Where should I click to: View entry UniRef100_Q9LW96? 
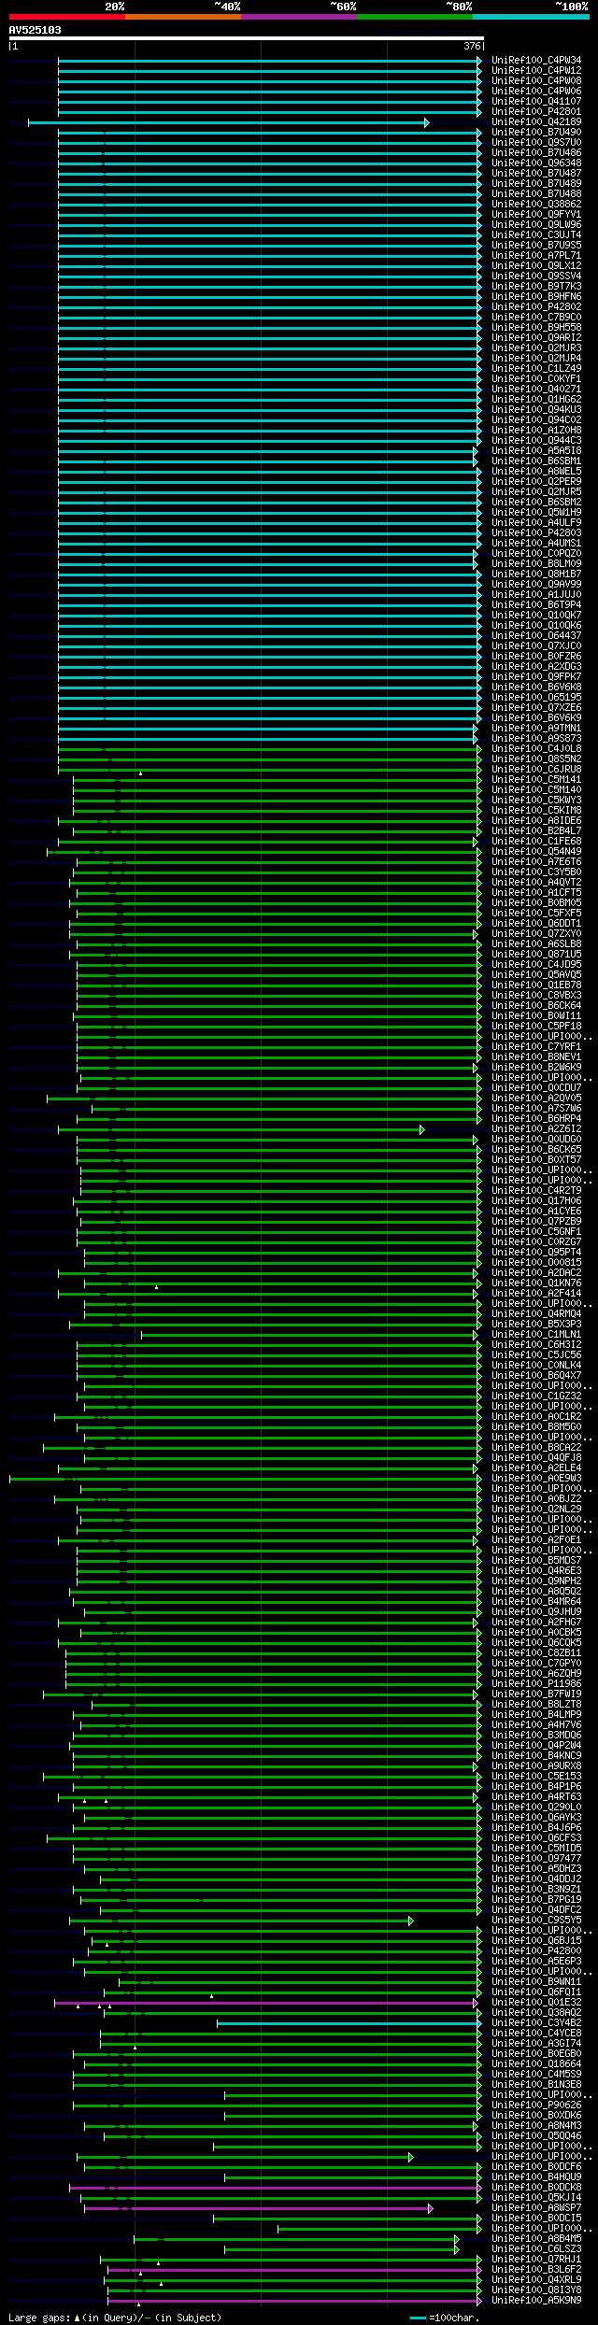tap(536, 225)
